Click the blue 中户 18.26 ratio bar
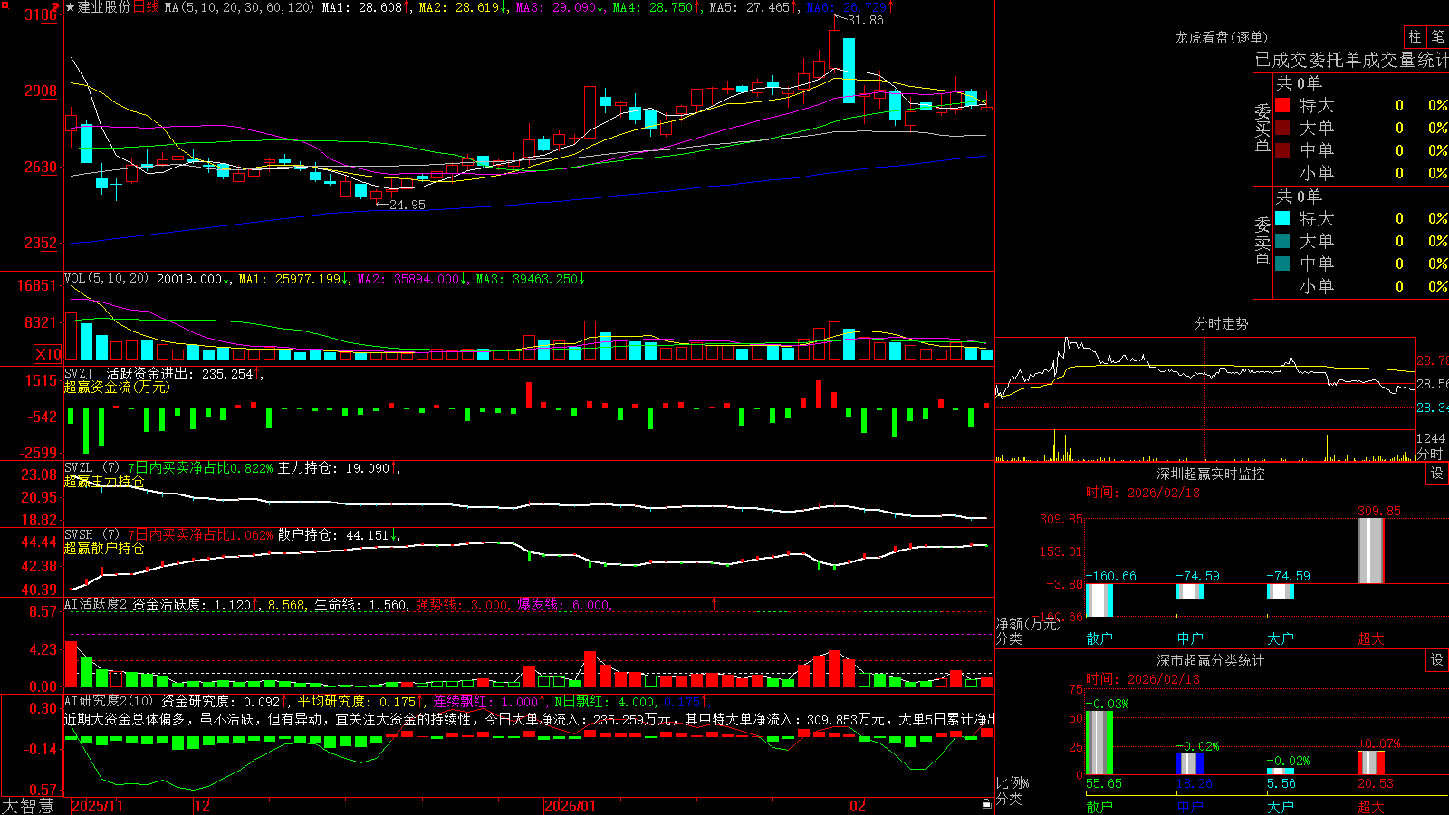1449x815 pixels. click(1190, 764)
